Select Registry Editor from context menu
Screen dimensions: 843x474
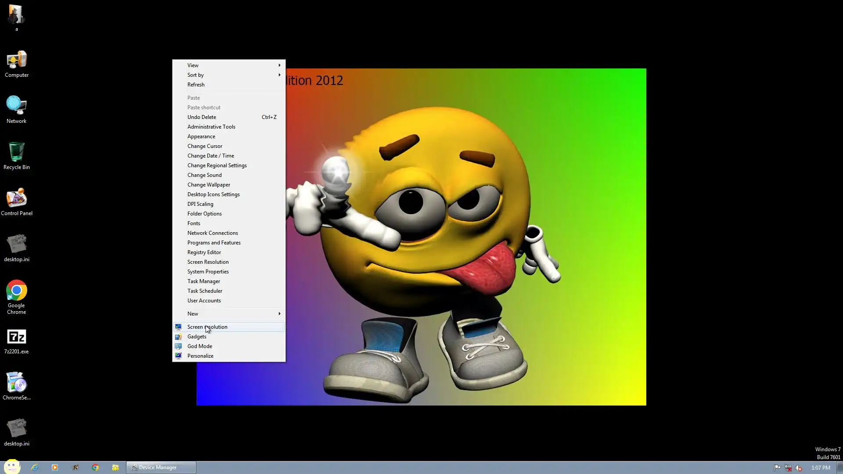(204, 252)
